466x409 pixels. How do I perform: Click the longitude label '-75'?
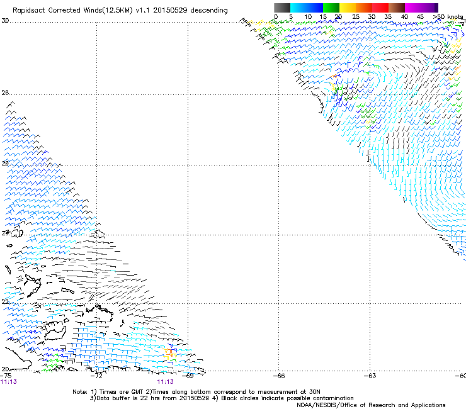click(x=6, y=376)
